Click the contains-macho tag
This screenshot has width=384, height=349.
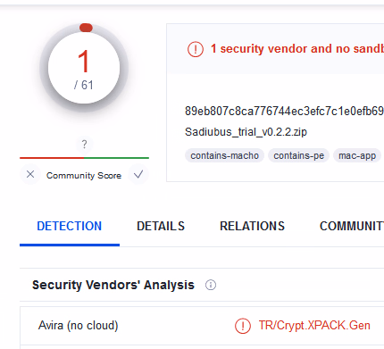point(224,155)
